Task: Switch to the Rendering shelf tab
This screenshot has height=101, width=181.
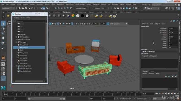Action: click(67, 12)
